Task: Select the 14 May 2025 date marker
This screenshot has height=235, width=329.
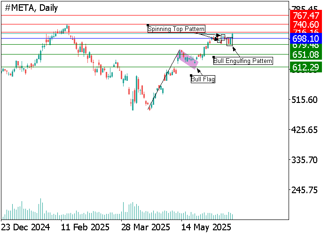Action: (x=205, y=227)
